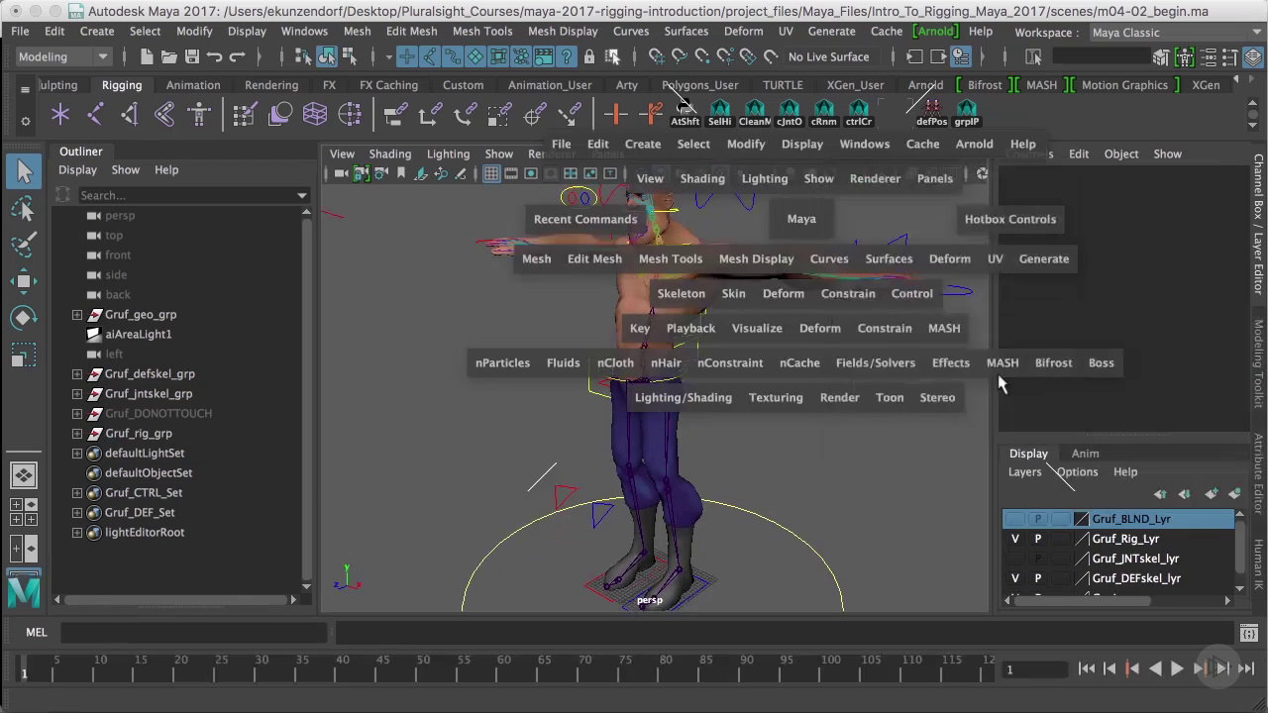
Task: Run the SelHi custom shelf script
Action: [x=720, y=113]
